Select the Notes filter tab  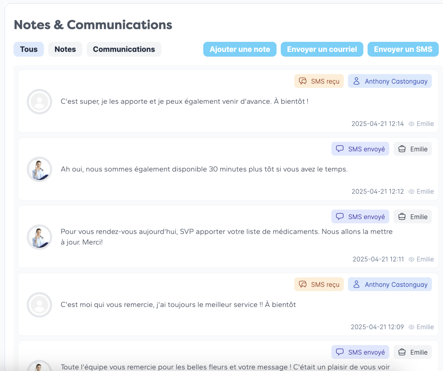[x=65, y=49]
